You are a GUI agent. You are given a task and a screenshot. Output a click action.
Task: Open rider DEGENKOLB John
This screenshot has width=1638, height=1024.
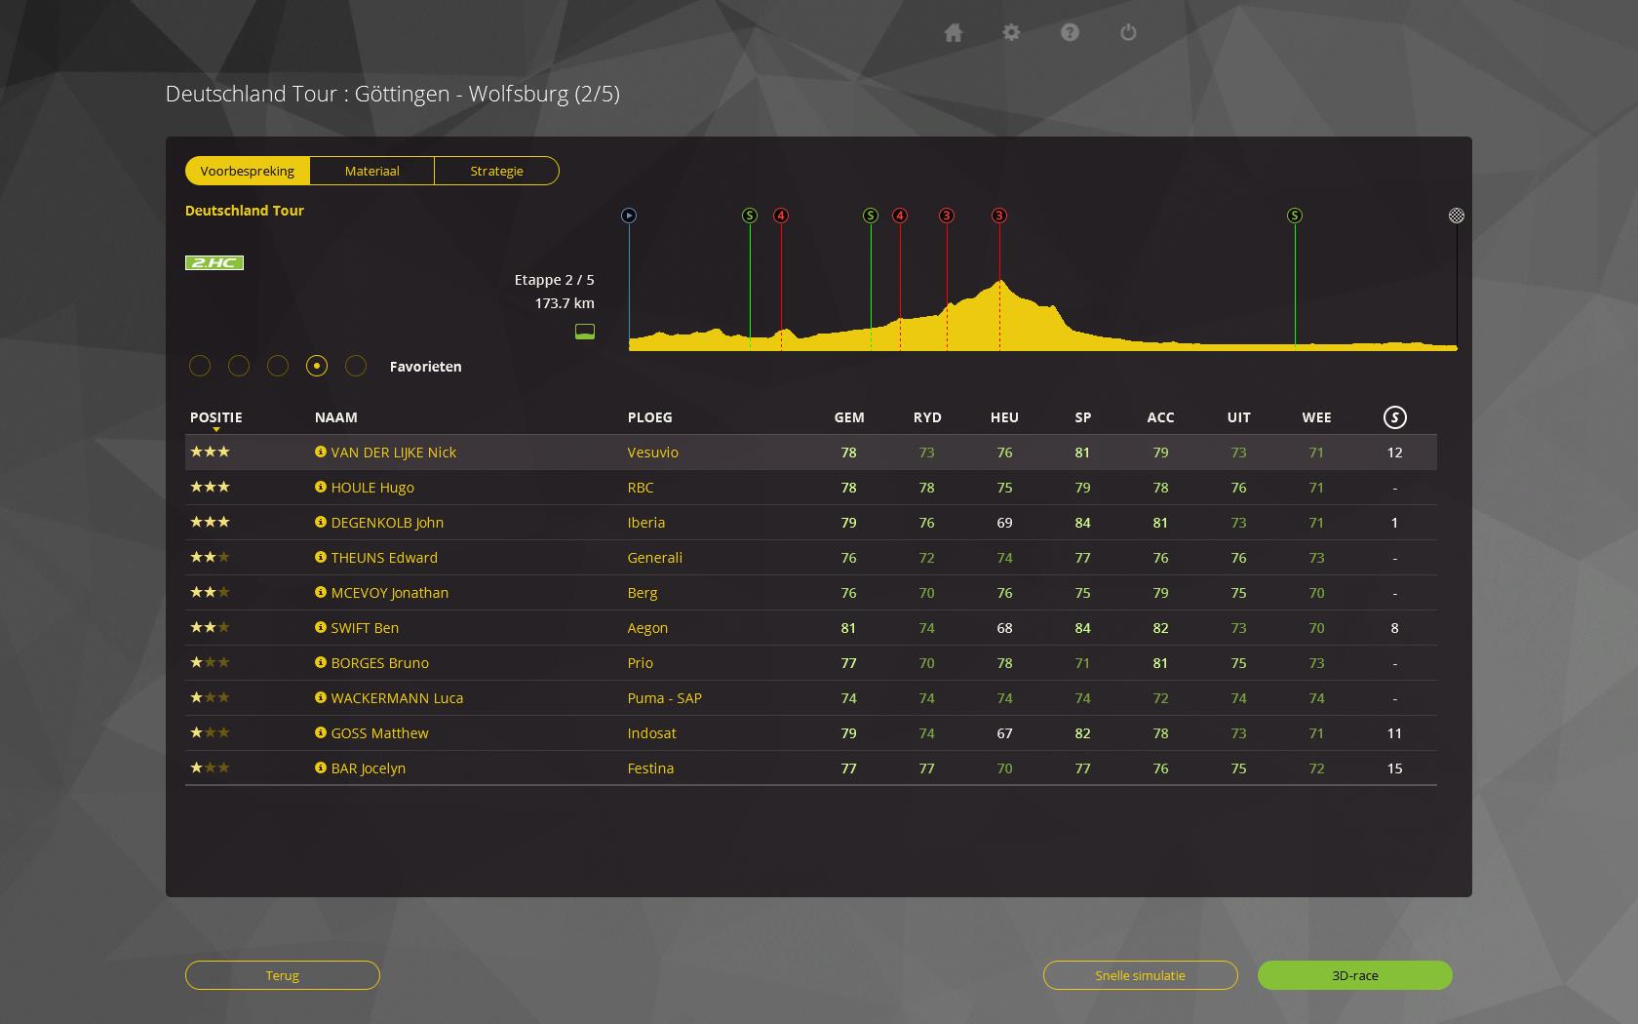click(387, 523)
